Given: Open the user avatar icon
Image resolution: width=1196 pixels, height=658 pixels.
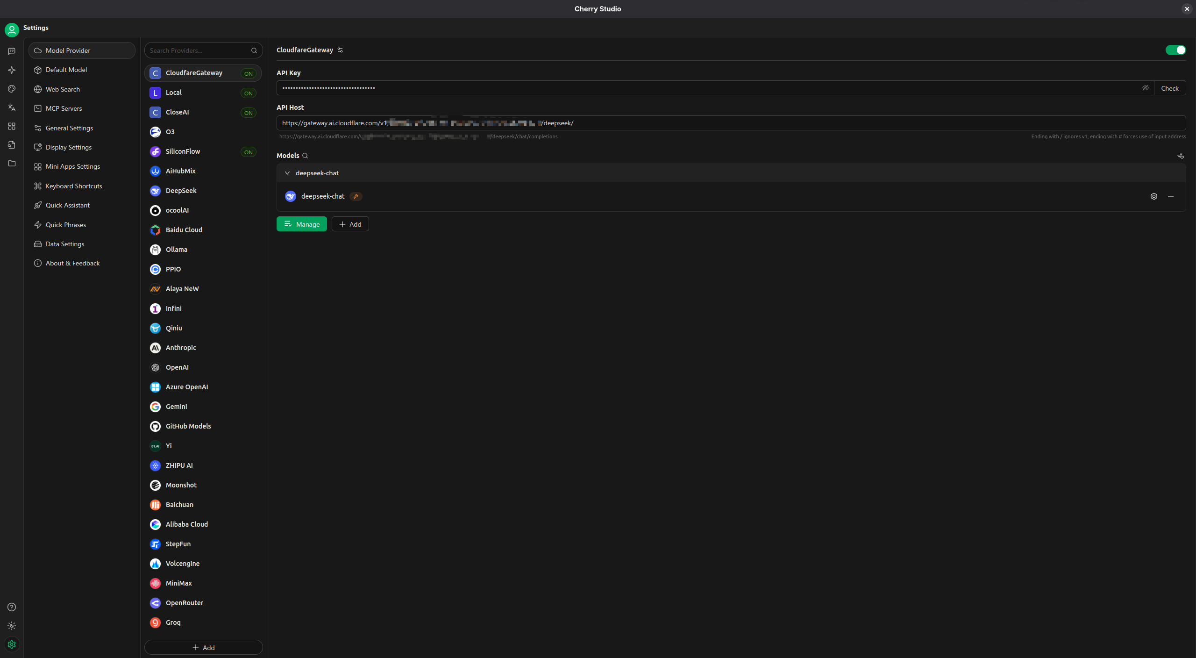Looking at the screenshot, I should [12, 30].
